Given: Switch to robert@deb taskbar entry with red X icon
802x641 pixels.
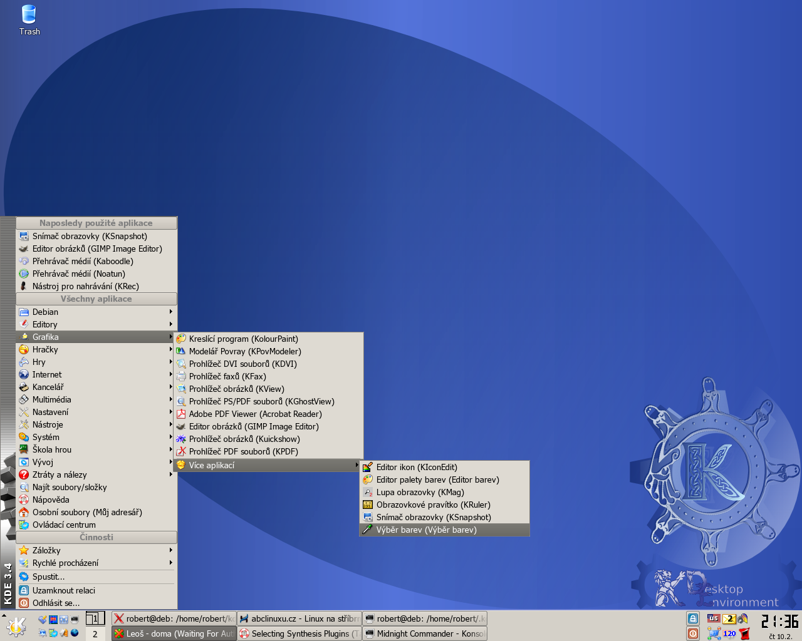Looking at the screenshot, I should tap(174, 618).
